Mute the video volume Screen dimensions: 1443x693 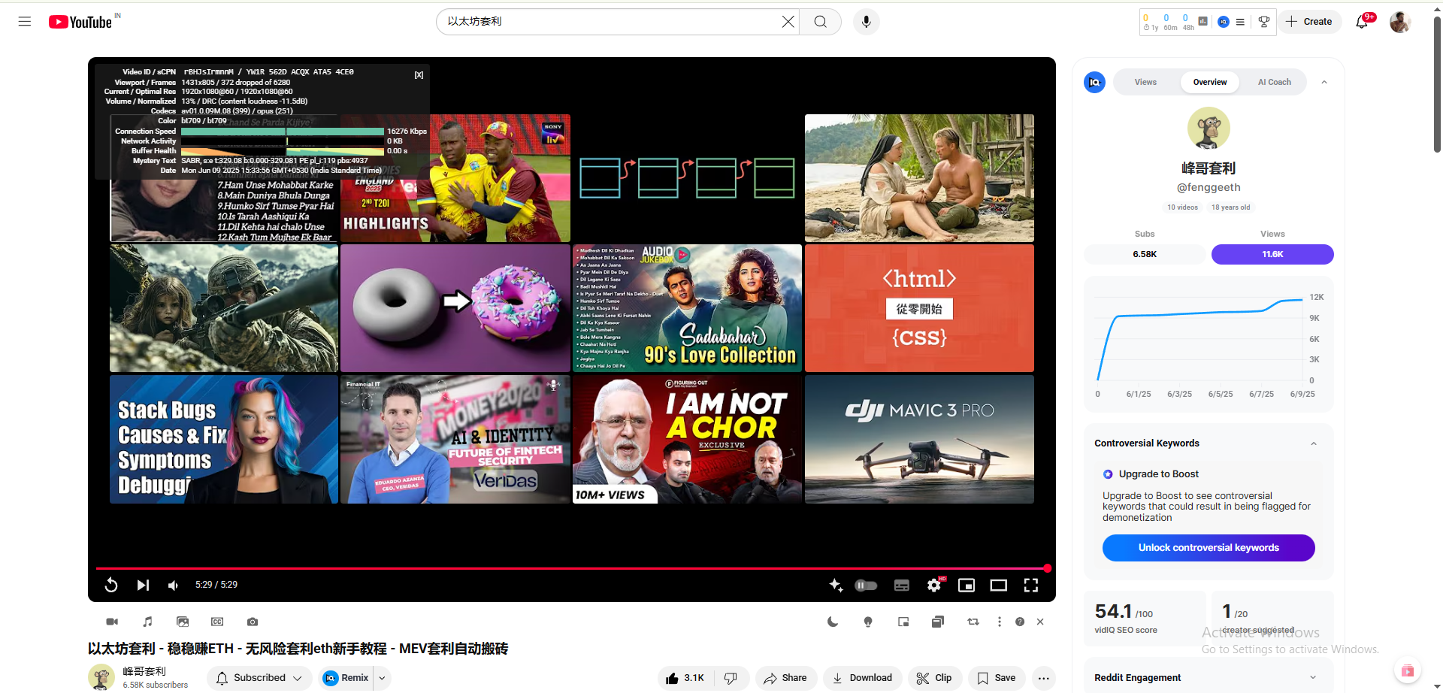coord(174,585)
